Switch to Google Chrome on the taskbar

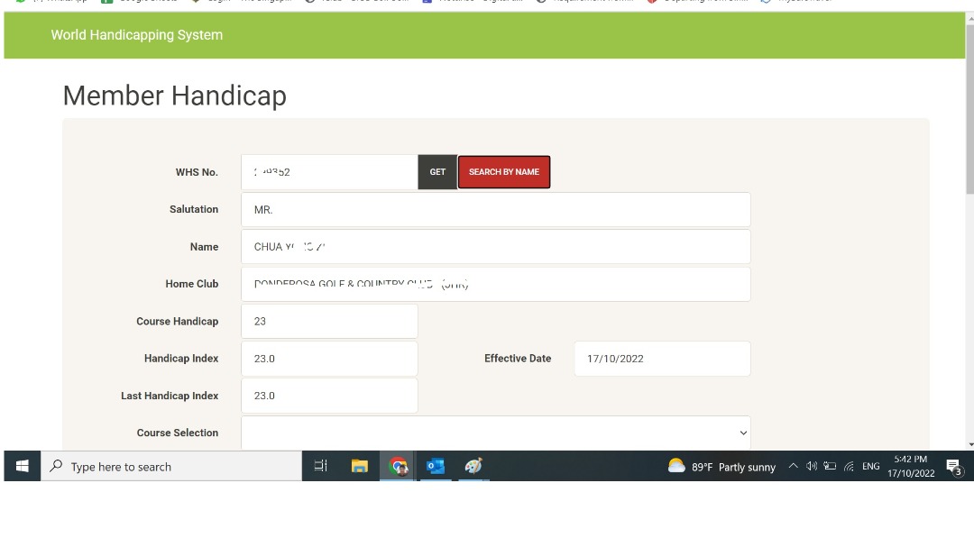pos(398,466)
